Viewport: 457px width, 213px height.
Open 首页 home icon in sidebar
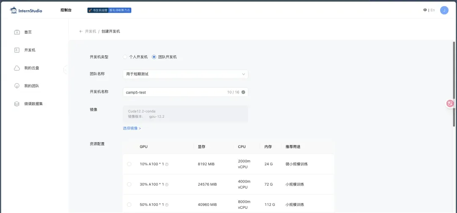[x=17, y=32]
